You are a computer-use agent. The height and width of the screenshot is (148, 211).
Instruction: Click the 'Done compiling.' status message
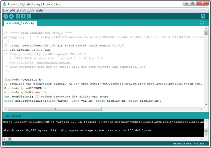[13, 116]
